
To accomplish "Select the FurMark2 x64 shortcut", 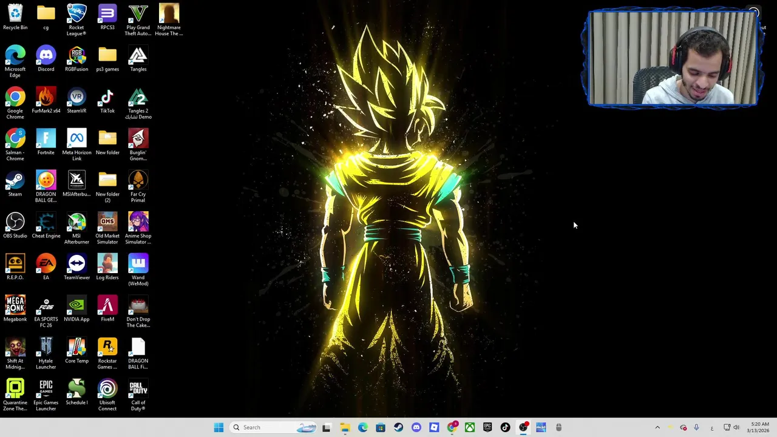I will (x=46, y=100).
